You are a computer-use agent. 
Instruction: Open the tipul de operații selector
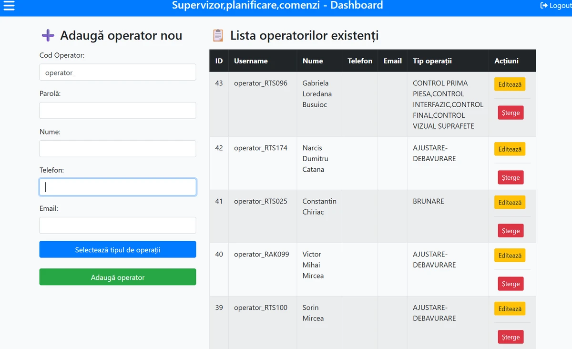coord(117,249)
